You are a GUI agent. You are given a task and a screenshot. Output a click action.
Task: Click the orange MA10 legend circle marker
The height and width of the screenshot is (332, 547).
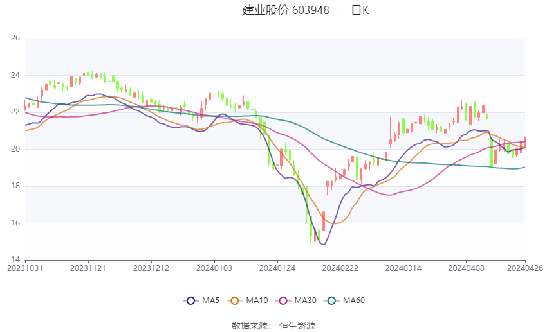234,300
